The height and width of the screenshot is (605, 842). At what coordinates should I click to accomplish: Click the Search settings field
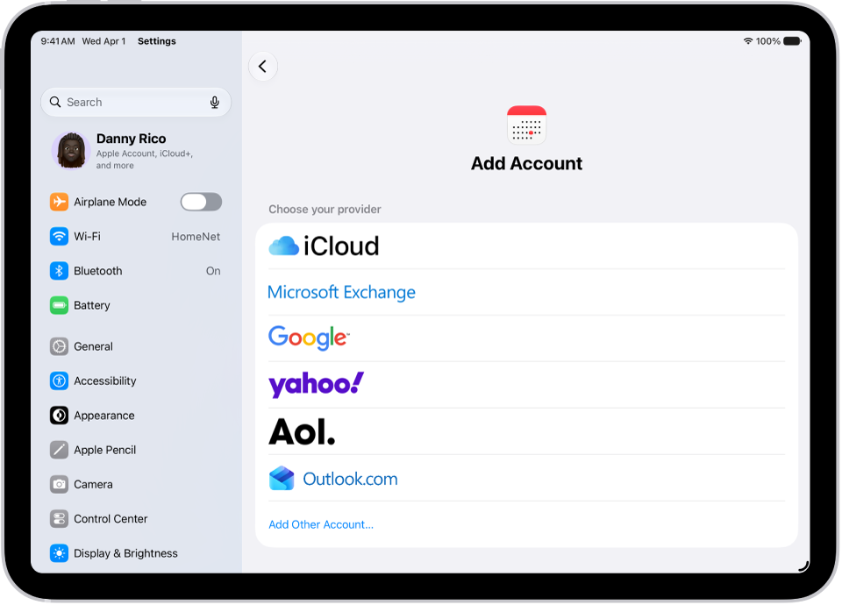pyautogui.click(x=136, y=102)
